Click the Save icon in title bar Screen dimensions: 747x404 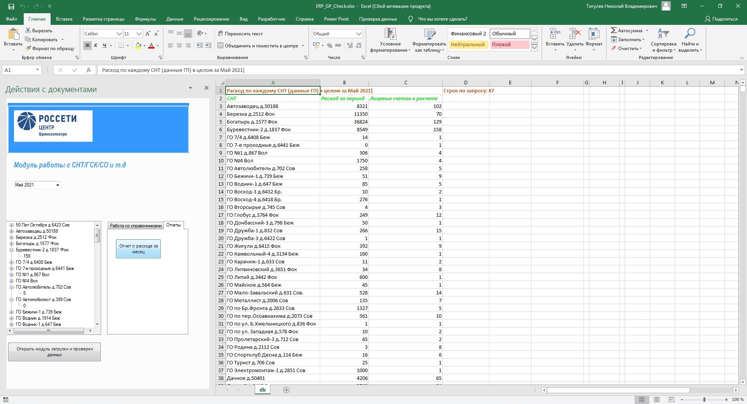click(11, 6)
